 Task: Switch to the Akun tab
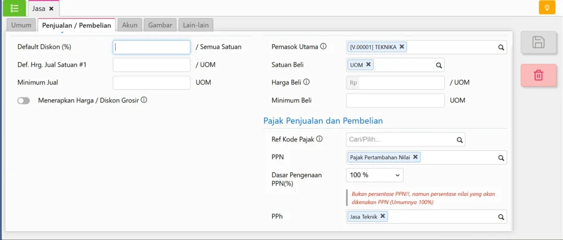pyautogui.click(x=130, y=25)
